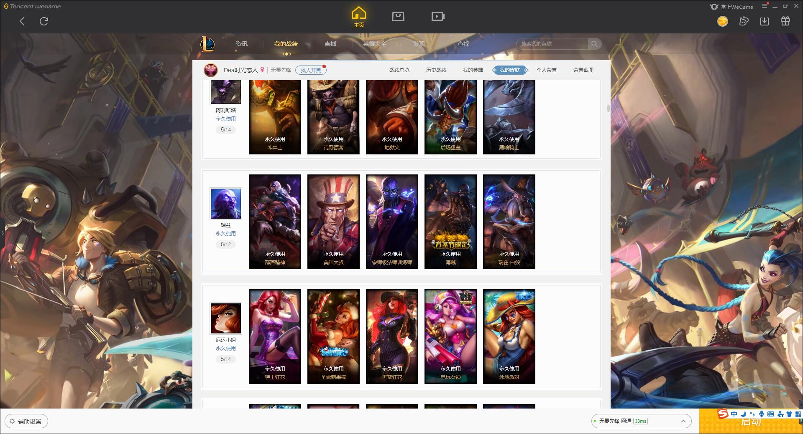The image size is (803, 434).
Task: Click the yellow 启动 launch button
Action: [751, 421]
